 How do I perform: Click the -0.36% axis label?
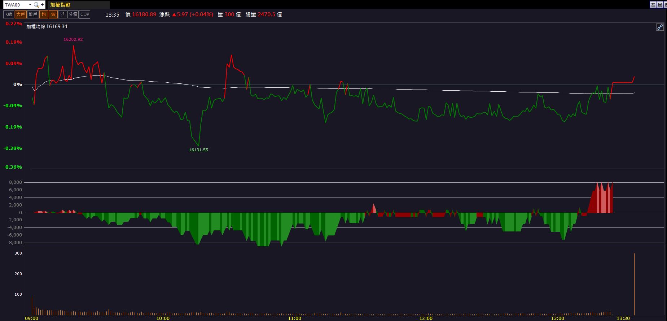click(x=13, y=167)
